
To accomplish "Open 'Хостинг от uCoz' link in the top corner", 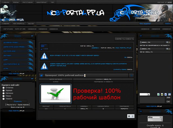I will pos(164,2).
